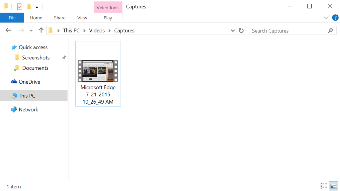
Task: Open the File menu
Action: (x=12, y=18)
